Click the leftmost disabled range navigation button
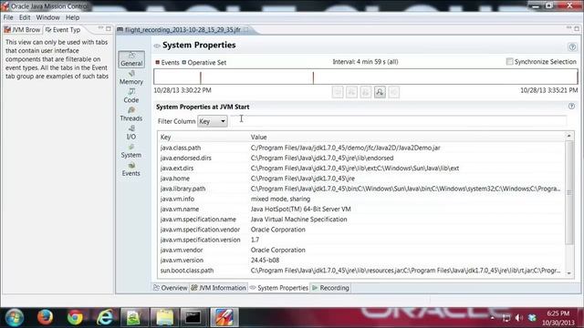The image size is (584, 328). click(x=338, y=92)
